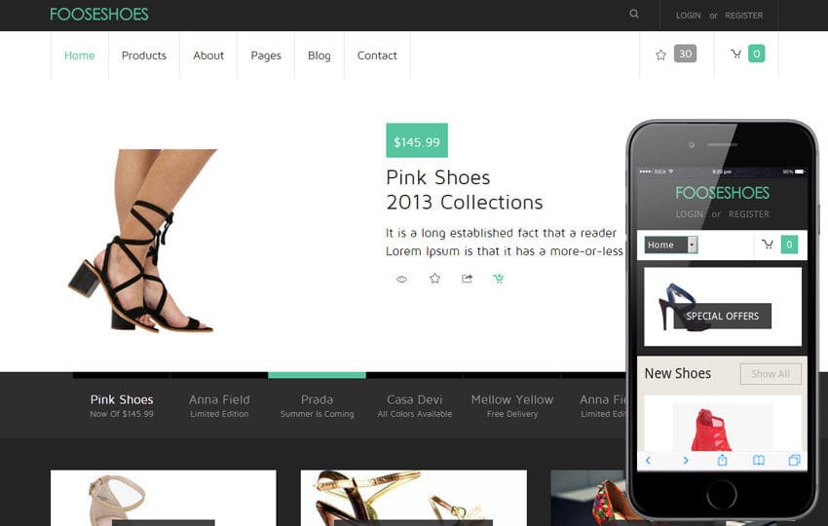Click the REGISTER link in top header
Viewport: 828px width, 526px height.
tap(743, 16)
